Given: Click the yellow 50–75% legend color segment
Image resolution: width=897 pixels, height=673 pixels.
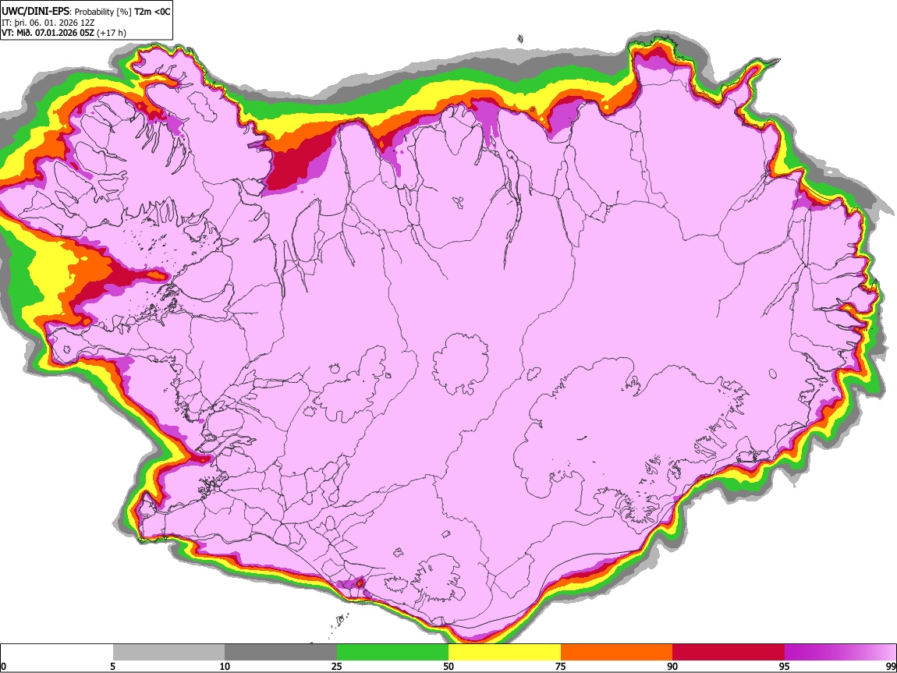Looking at the screenshot, I should [505, 653].
